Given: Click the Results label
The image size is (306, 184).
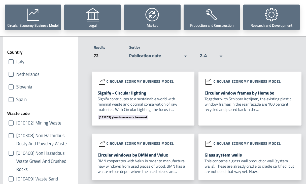Looking at the screenshot, I should pos(99,47).
